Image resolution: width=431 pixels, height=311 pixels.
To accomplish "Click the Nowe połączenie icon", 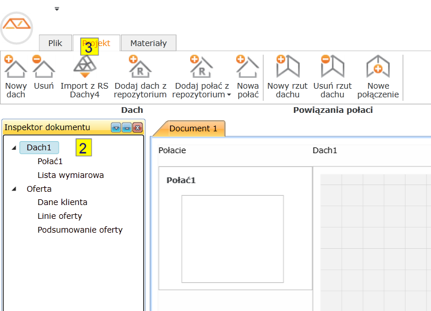I will click(x=377, y=67).
